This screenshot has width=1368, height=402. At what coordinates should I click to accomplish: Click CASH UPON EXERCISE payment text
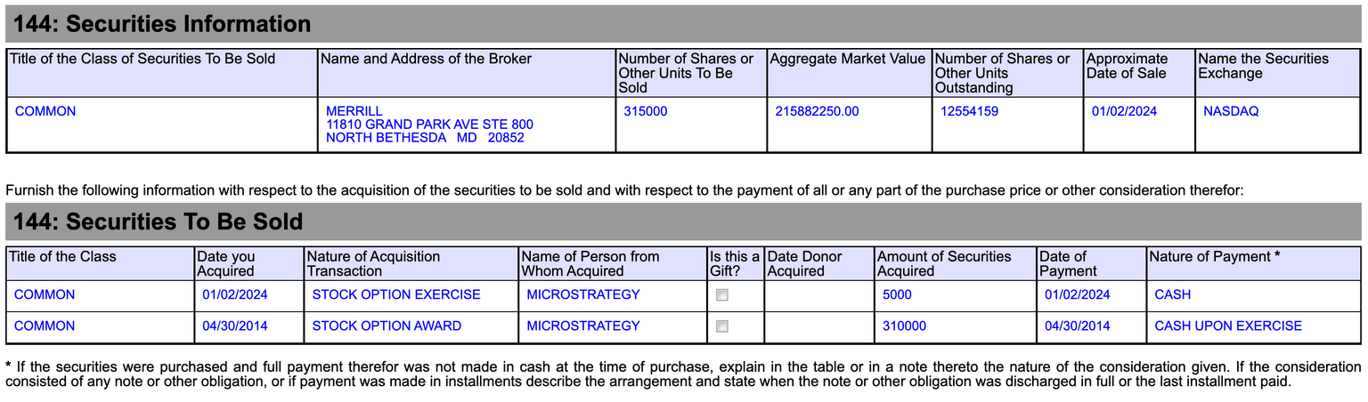pyautogui.click(x=1228, y=326)
